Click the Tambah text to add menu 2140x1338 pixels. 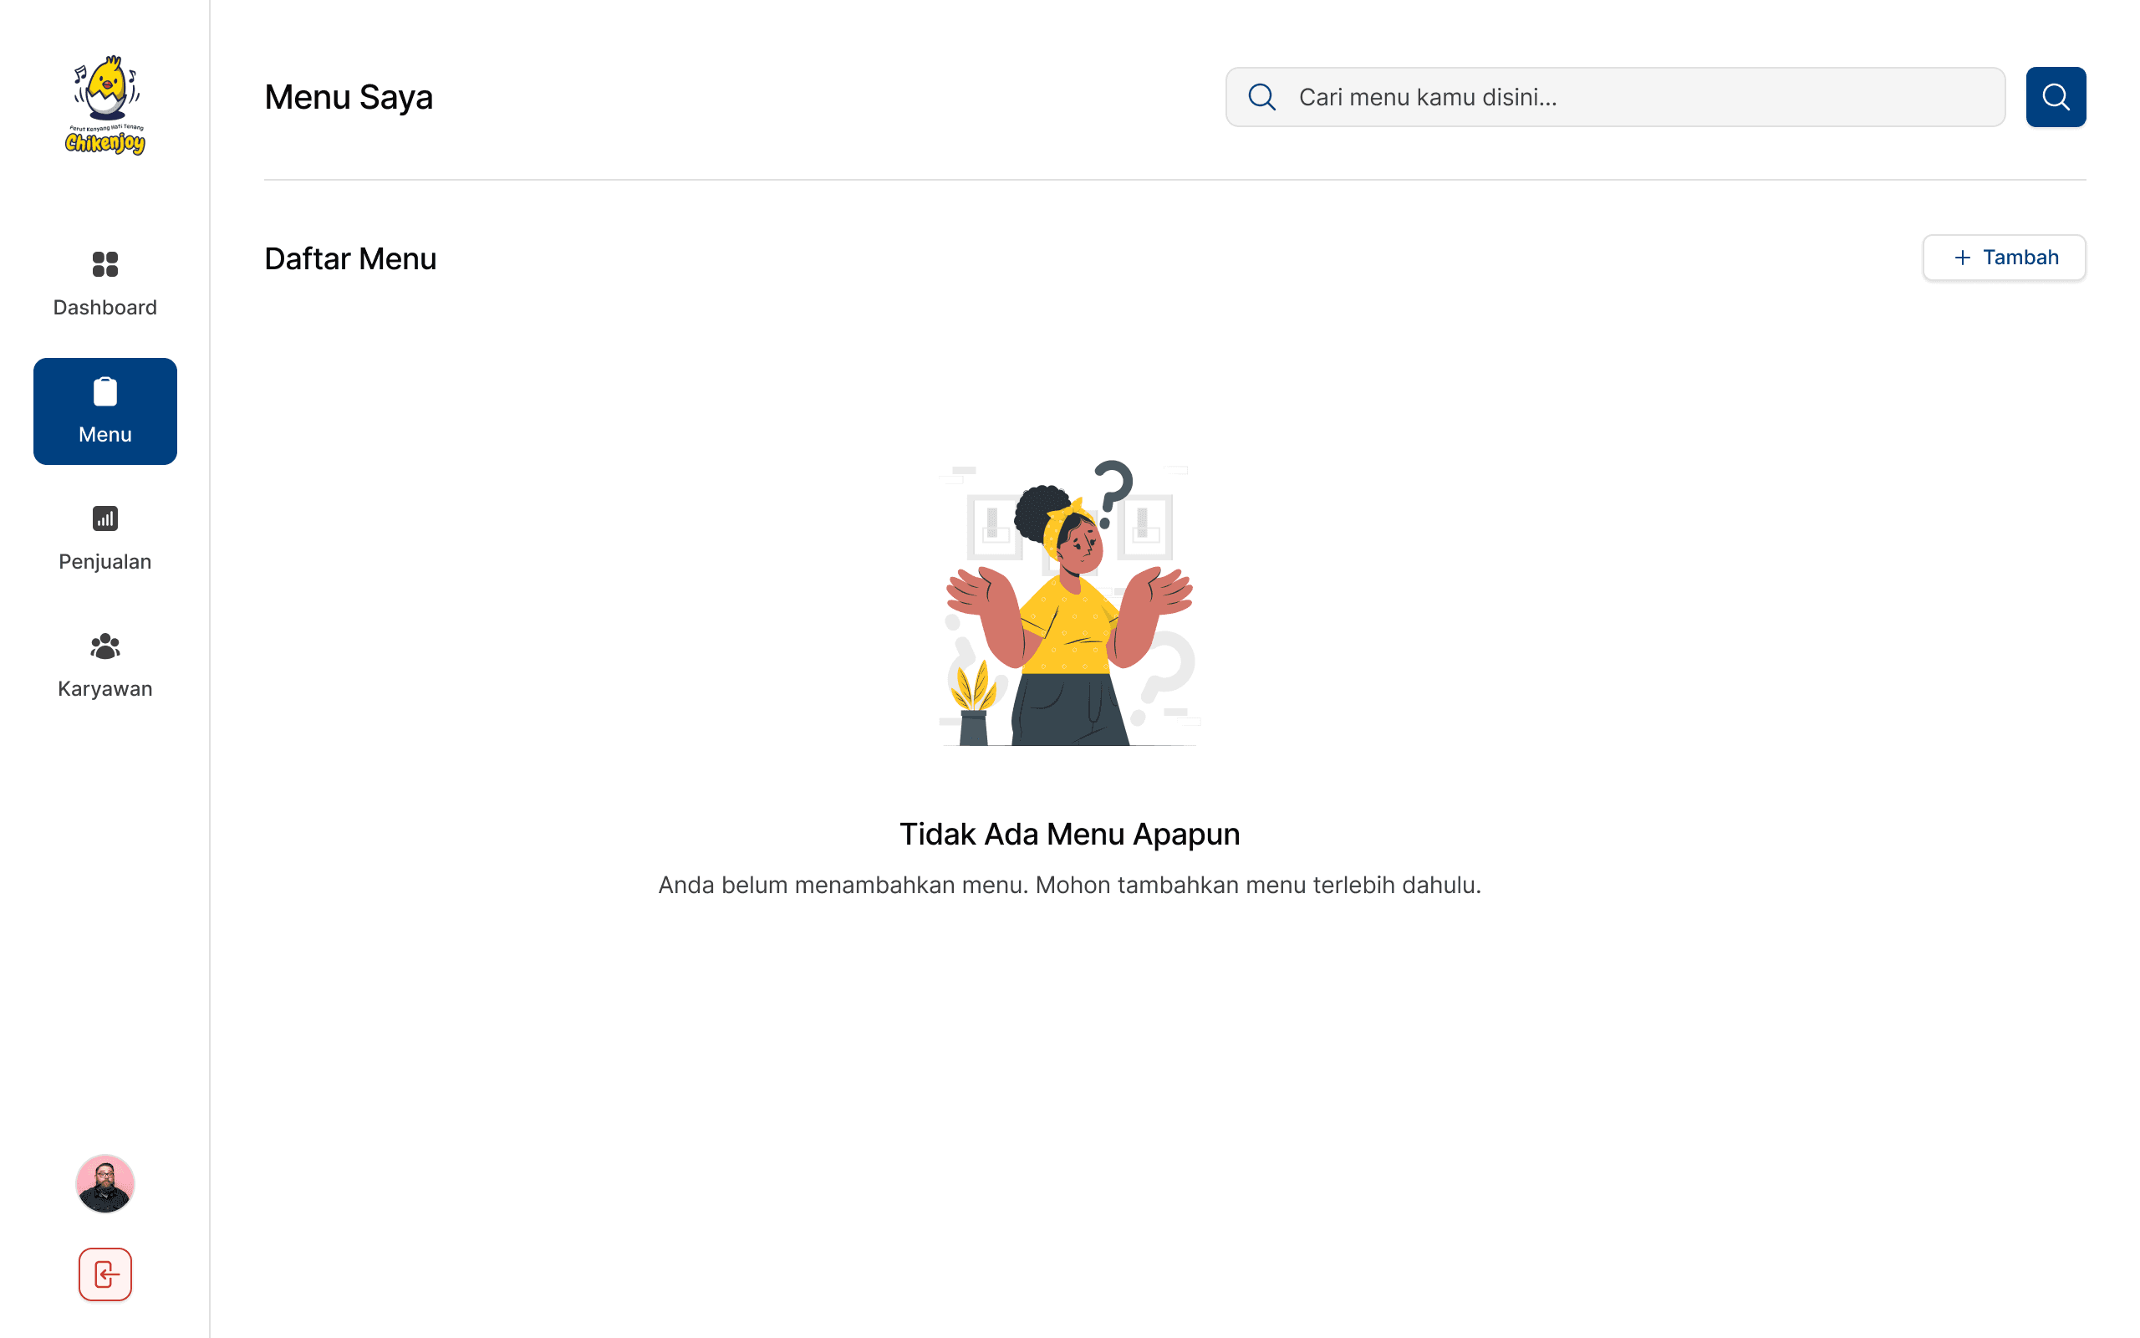(x=2020, y=258)
